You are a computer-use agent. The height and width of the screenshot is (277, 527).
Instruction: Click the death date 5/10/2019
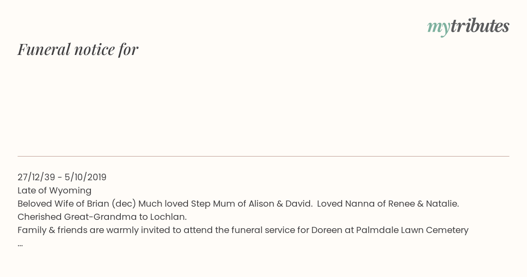point(86,177)
